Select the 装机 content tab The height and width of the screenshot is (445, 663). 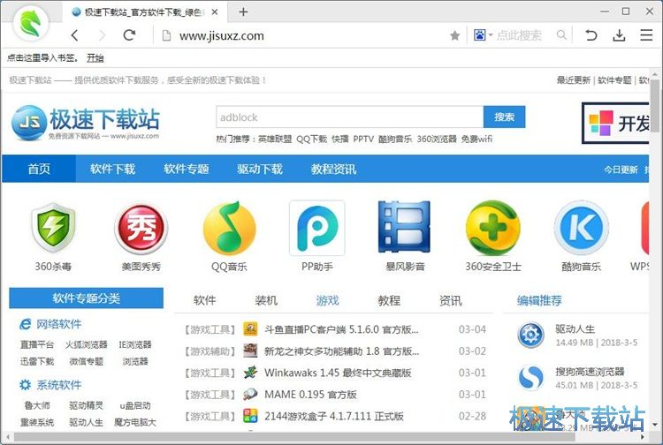click(x=266, y=300)
